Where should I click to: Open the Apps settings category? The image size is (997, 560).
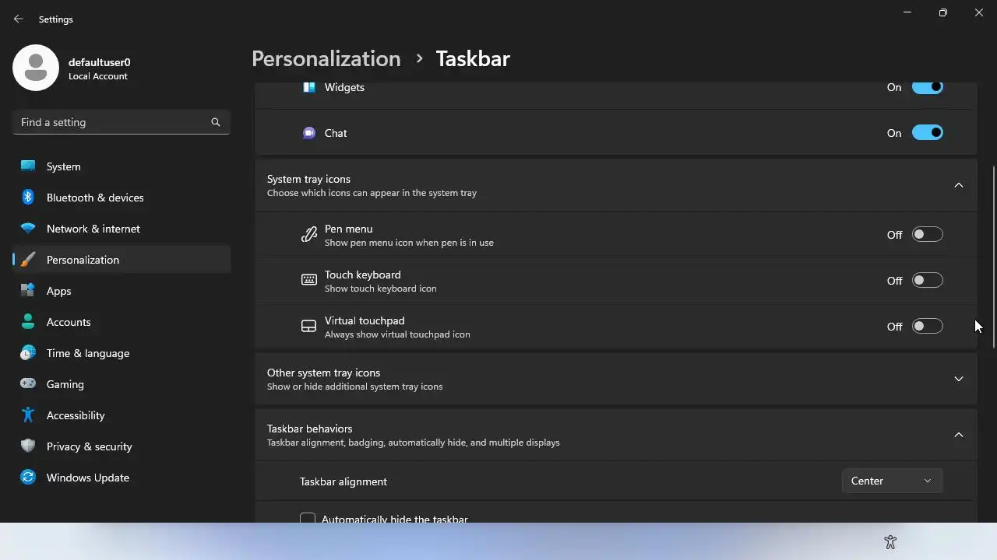[58, 291]
